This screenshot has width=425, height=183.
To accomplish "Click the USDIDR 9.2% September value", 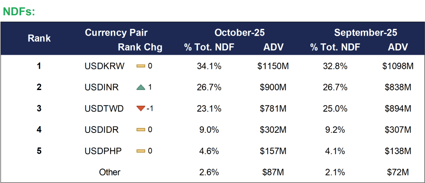I will (x=335, y=130).
